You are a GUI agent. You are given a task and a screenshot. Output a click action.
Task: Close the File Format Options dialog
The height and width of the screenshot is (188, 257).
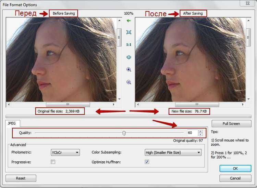click(x=248, y=3)
